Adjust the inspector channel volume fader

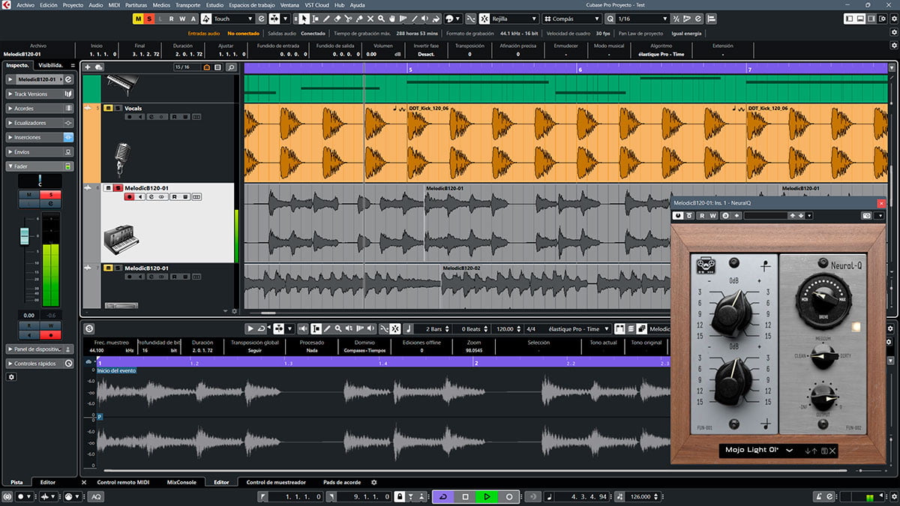24,236
